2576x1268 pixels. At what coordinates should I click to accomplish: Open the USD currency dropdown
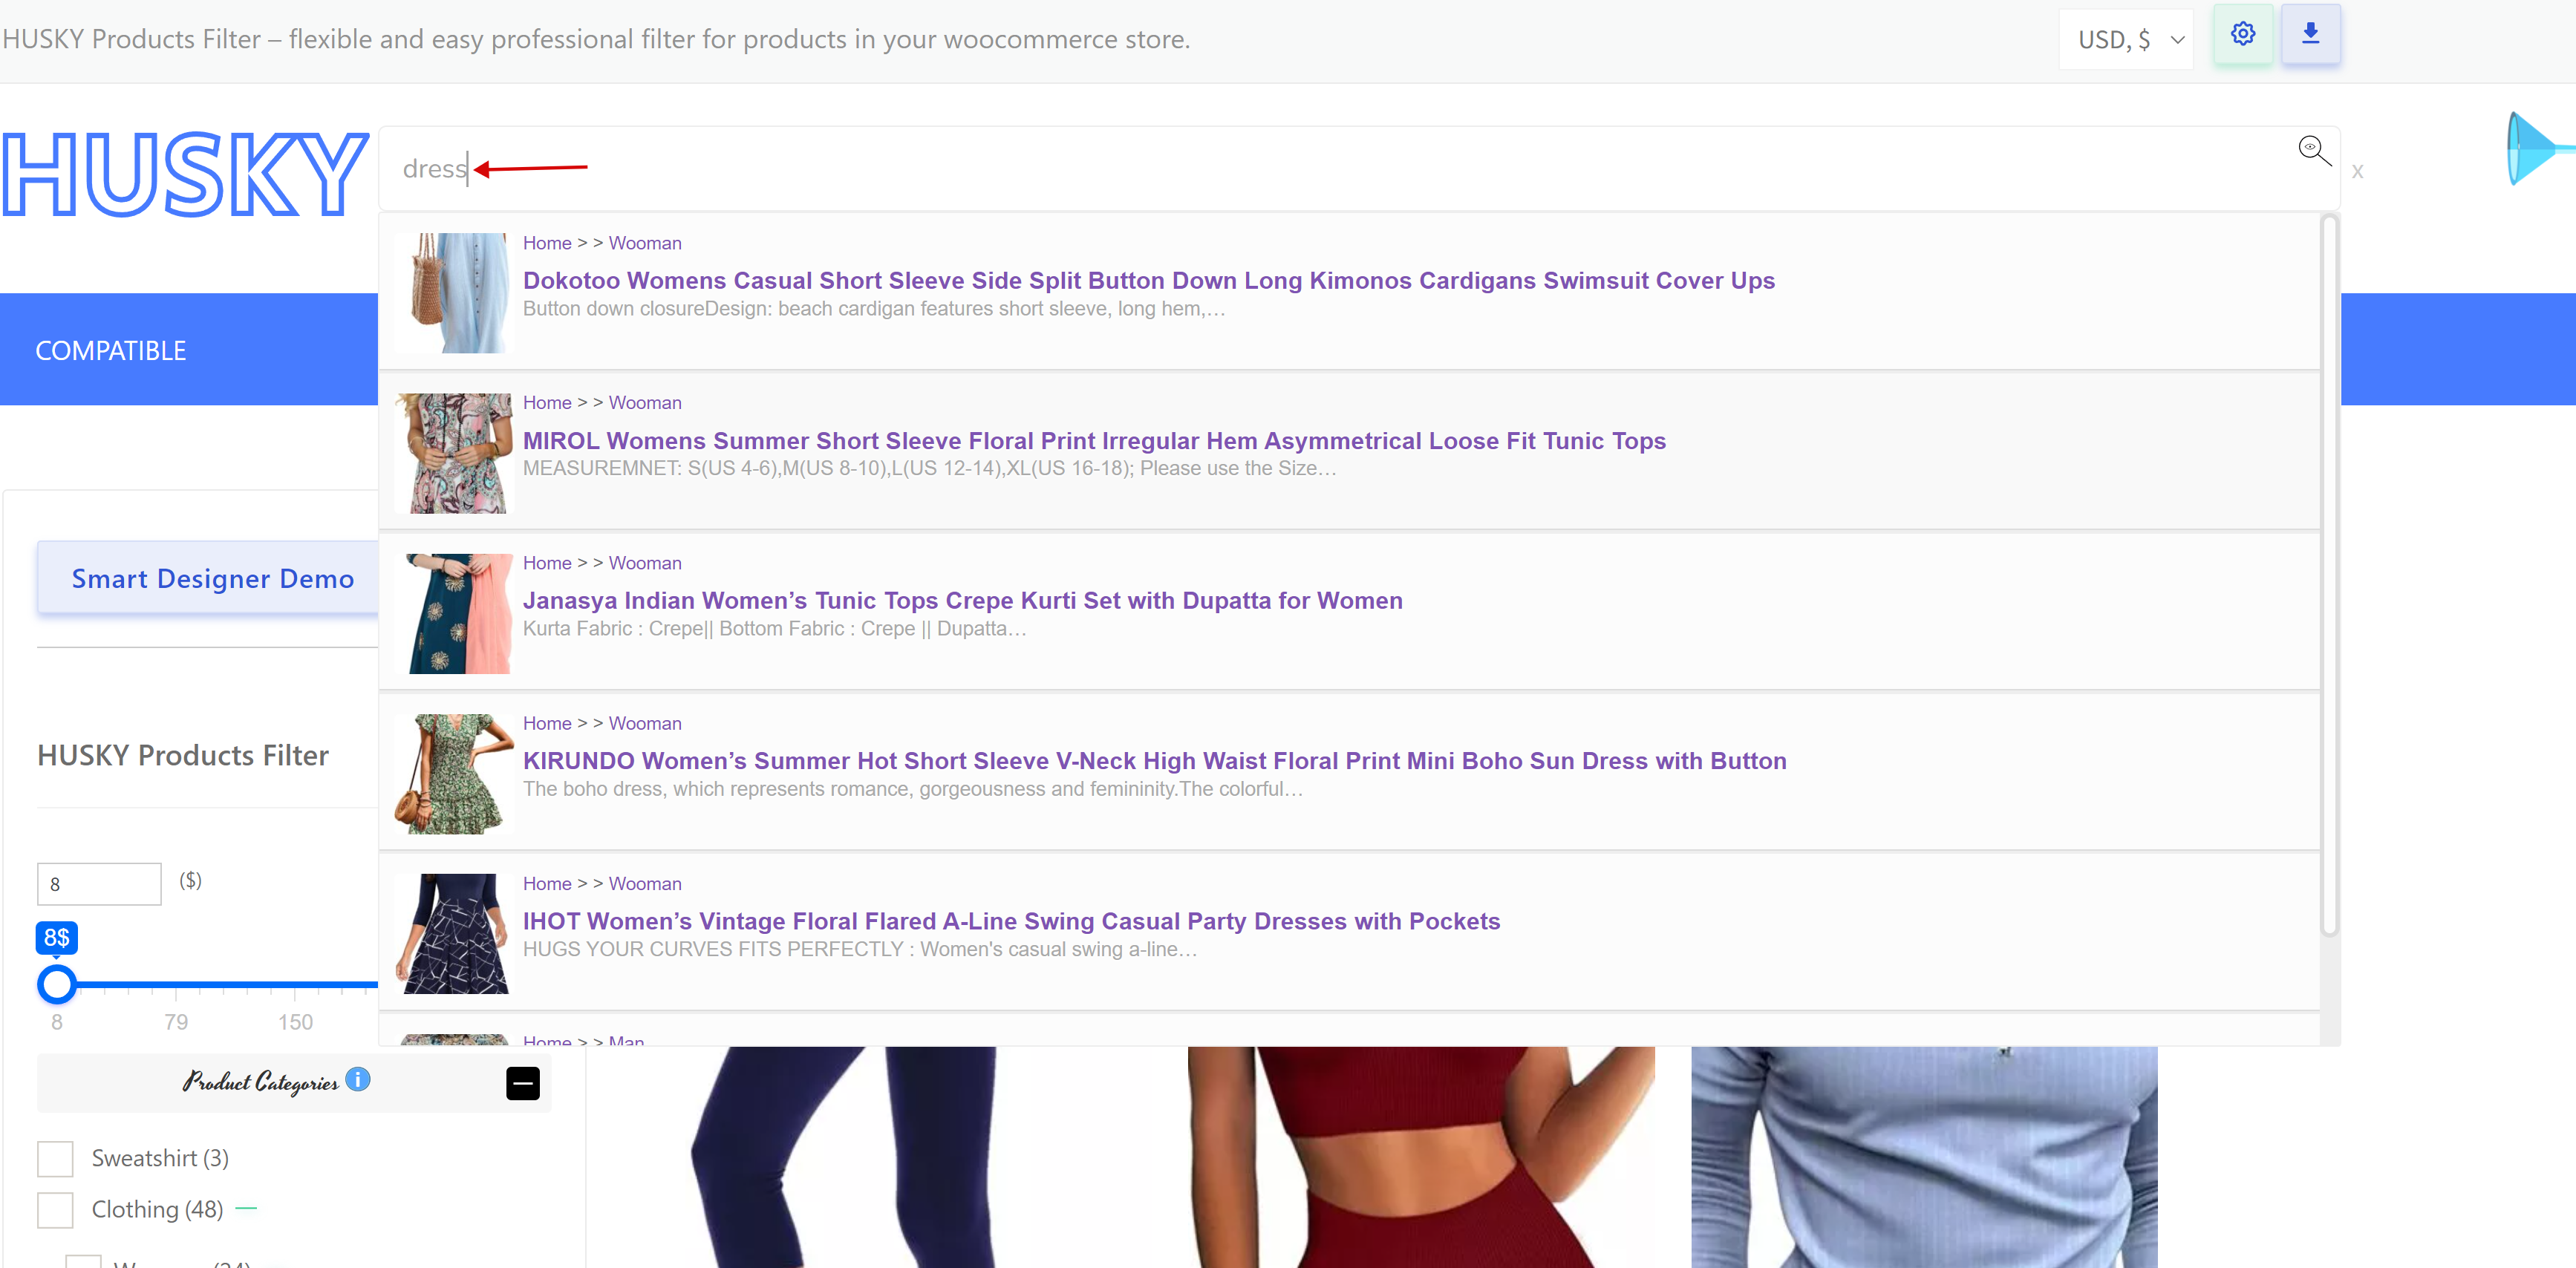[x=2126, y=39]
